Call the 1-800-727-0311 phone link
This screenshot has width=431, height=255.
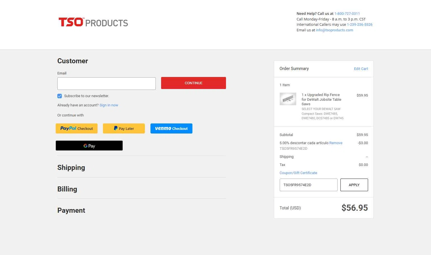tap(347, 13)
